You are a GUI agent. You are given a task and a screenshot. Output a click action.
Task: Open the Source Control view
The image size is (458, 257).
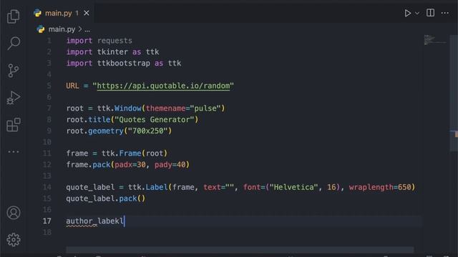(14, 71)
